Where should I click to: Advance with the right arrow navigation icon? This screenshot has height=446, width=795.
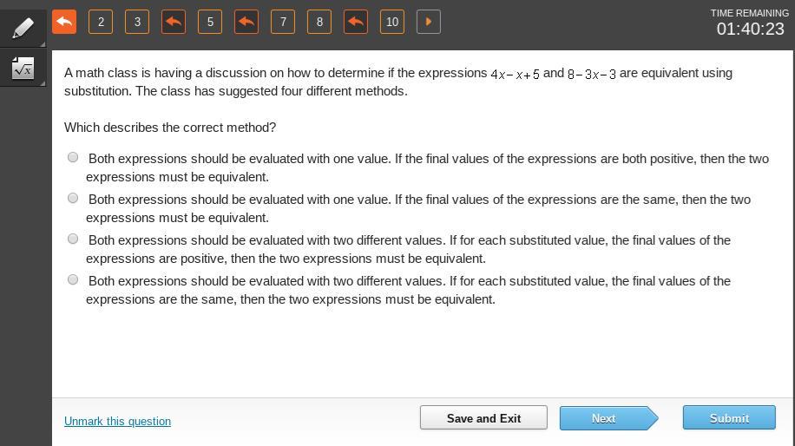click(429, 22)
